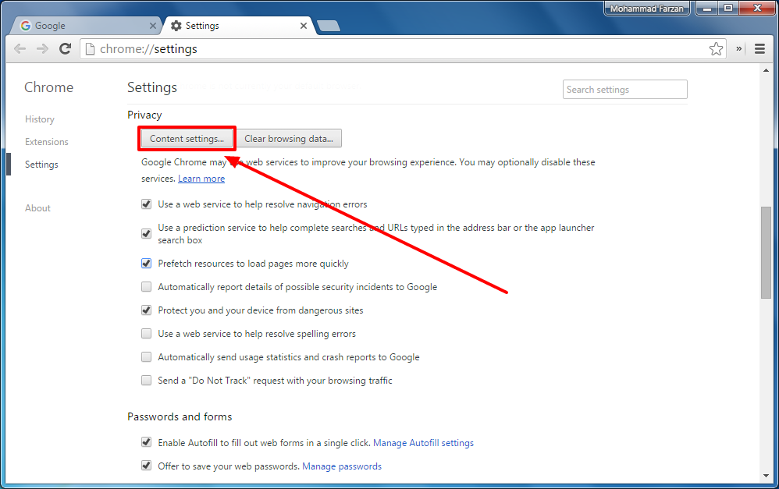Click the Clear browsing data button
This screenshot has width=779, height=489.
tap(289, 139)
